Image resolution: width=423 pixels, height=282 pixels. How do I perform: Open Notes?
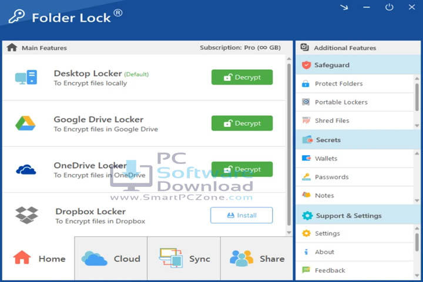click(355, 196)
